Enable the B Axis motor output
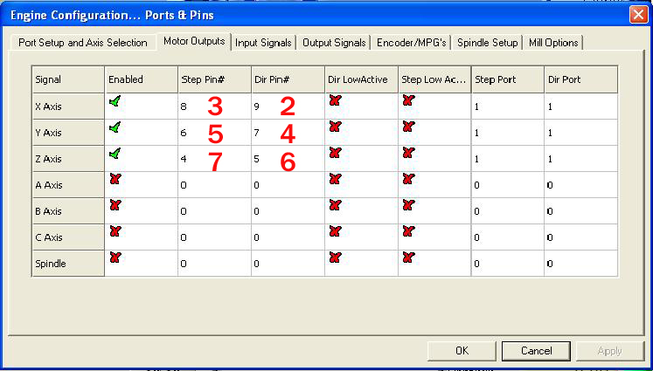 pyautogui.click(x=115, y=205)
